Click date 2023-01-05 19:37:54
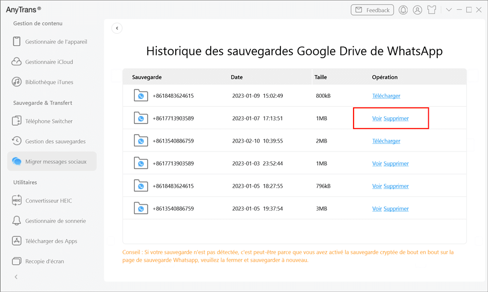Image resolution: width=488 pixels, height=292 pixels. click(257, 209)
